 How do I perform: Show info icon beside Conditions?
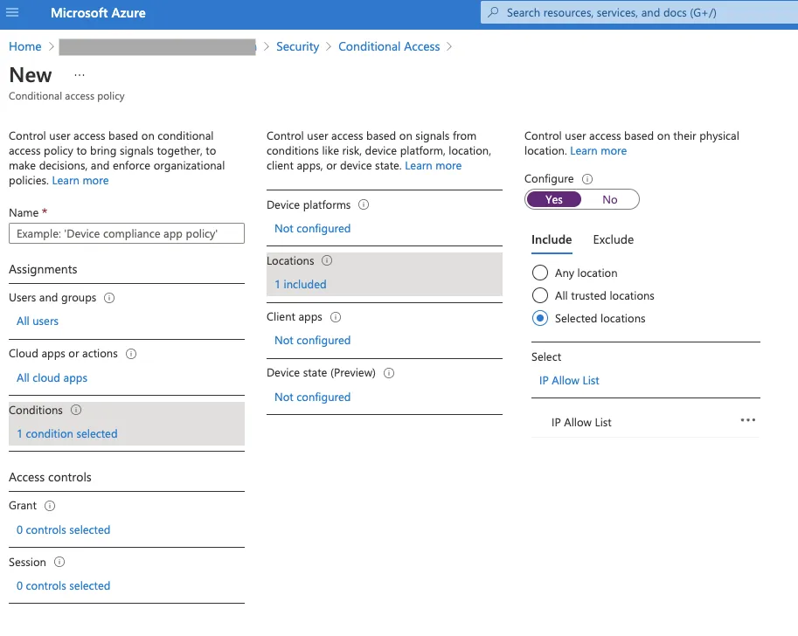(76, 410)
